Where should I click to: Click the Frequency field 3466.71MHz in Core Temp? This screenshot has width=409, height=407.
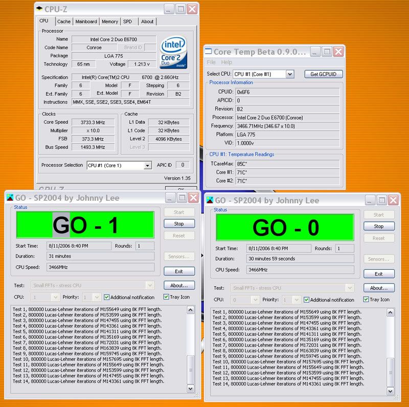287,126
